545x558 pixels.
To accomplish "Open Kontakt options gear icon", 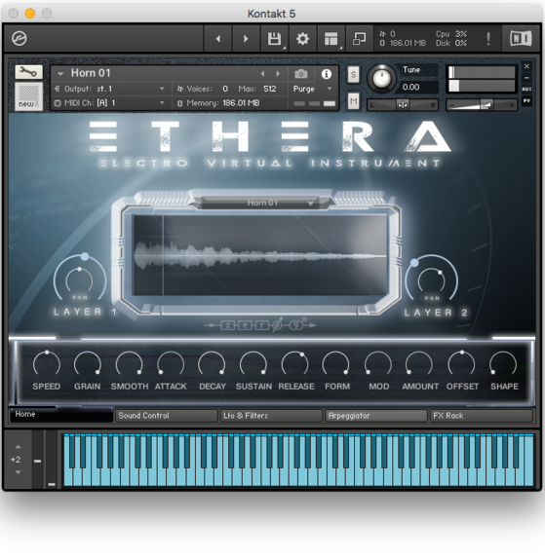I will (x=302, y=38).
